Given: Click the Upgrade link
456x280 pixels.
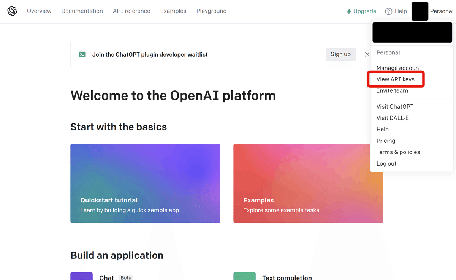Looking at the screenshot, I should click(361, 11).
